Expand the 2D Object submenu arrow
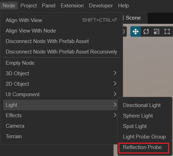The width and height of the screenshot is (173, 156). point(115,84)
